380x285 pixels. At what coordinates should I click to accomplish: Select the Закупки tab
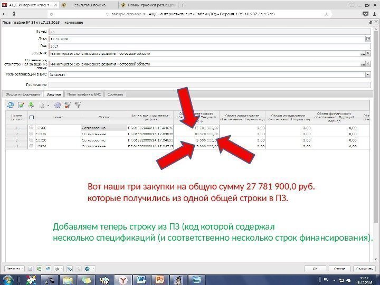(x=53, y=94)
